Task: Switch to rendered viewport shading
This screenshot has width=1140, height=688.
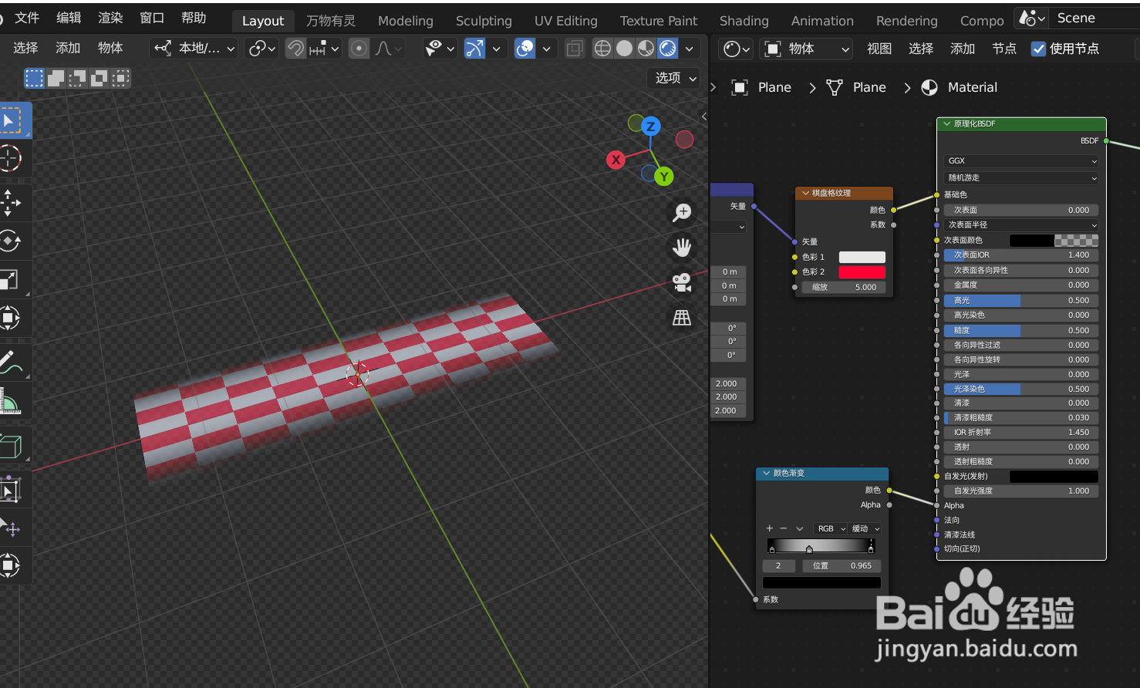Action: coord(668,49)
